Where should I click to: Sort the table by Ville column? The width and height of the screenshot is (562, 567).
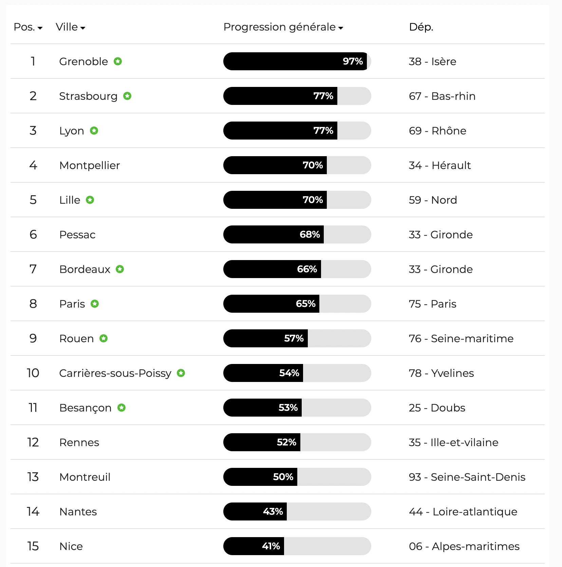coord(70,27)
